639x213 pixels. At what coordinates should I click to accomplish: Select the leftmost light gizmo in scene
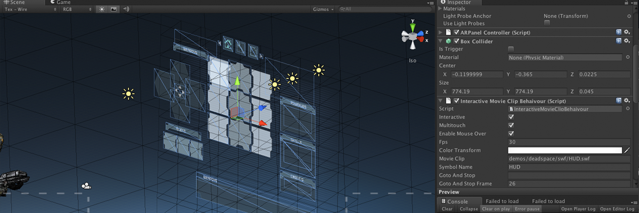point(128,94)
